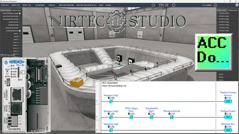The height and width of the screenshot is (134, 239).
Task: Click RESTART MACHINE & PLC
Action: (86, 5)
